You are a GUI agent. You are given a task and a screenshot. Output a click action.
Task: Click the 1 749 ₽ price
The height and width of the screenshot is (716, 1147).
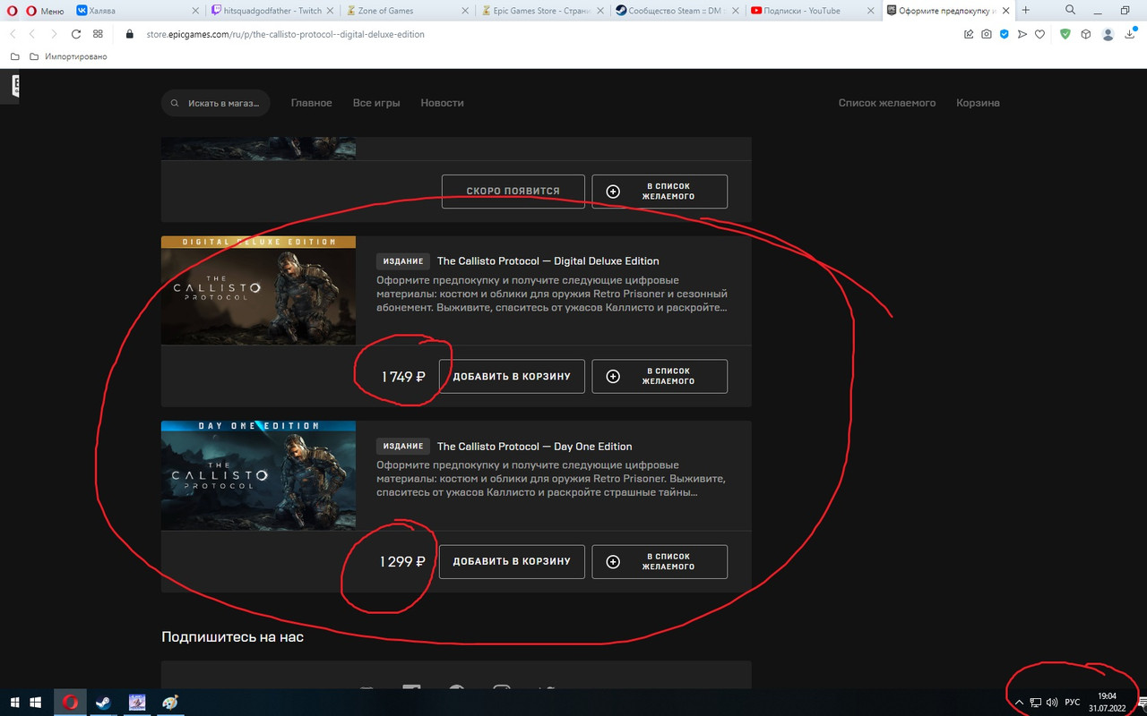[x=403, y=377]
